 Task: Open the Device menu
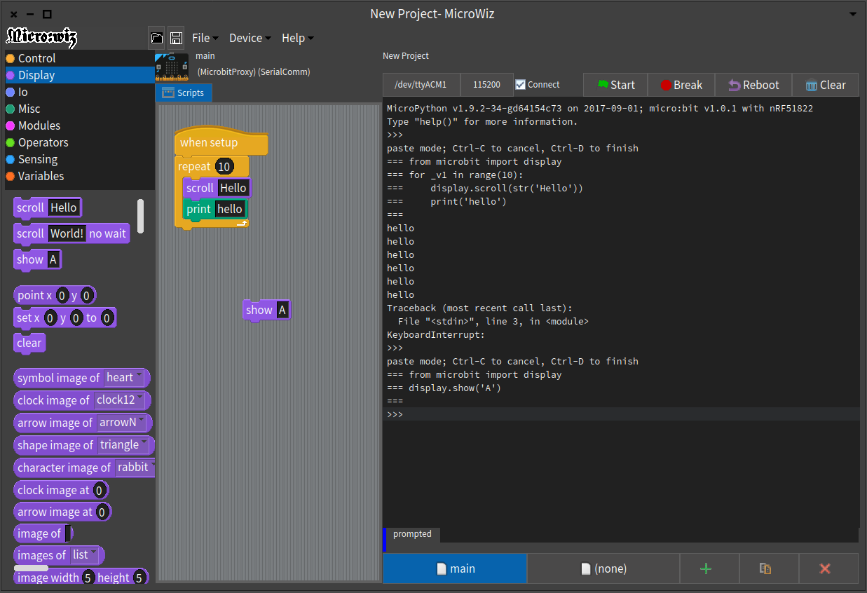click(x=249, y=38)
